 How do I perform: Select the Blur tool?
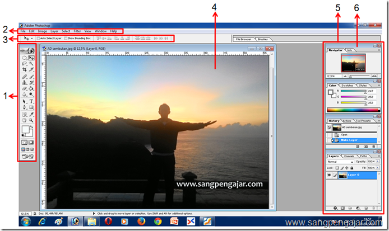tap(25, 95)
